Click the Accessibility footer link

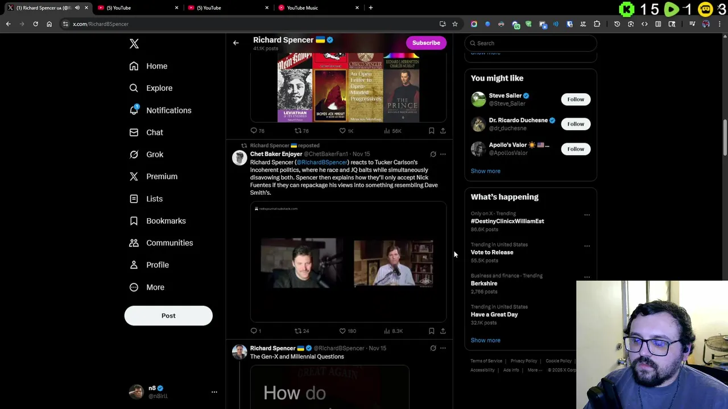click(x=482, y=370)
